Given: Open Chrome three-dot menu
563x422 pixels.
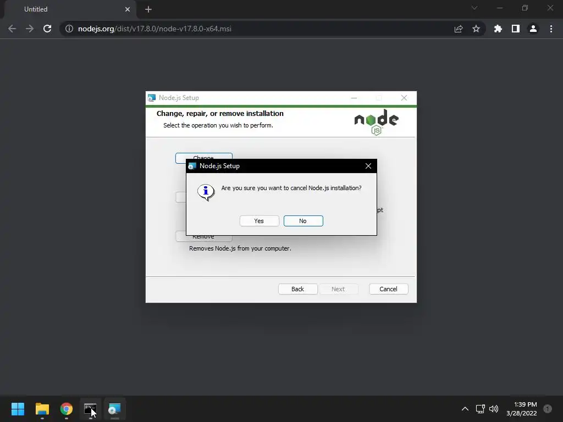Looking at the screenshot, I should click(551, 29).
